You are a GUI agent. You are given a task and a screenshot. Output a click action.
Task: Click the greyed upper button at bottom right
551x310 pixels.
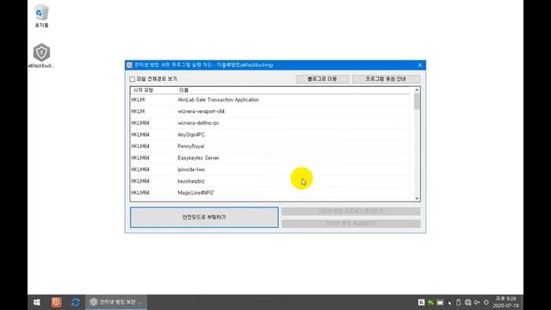350,211
